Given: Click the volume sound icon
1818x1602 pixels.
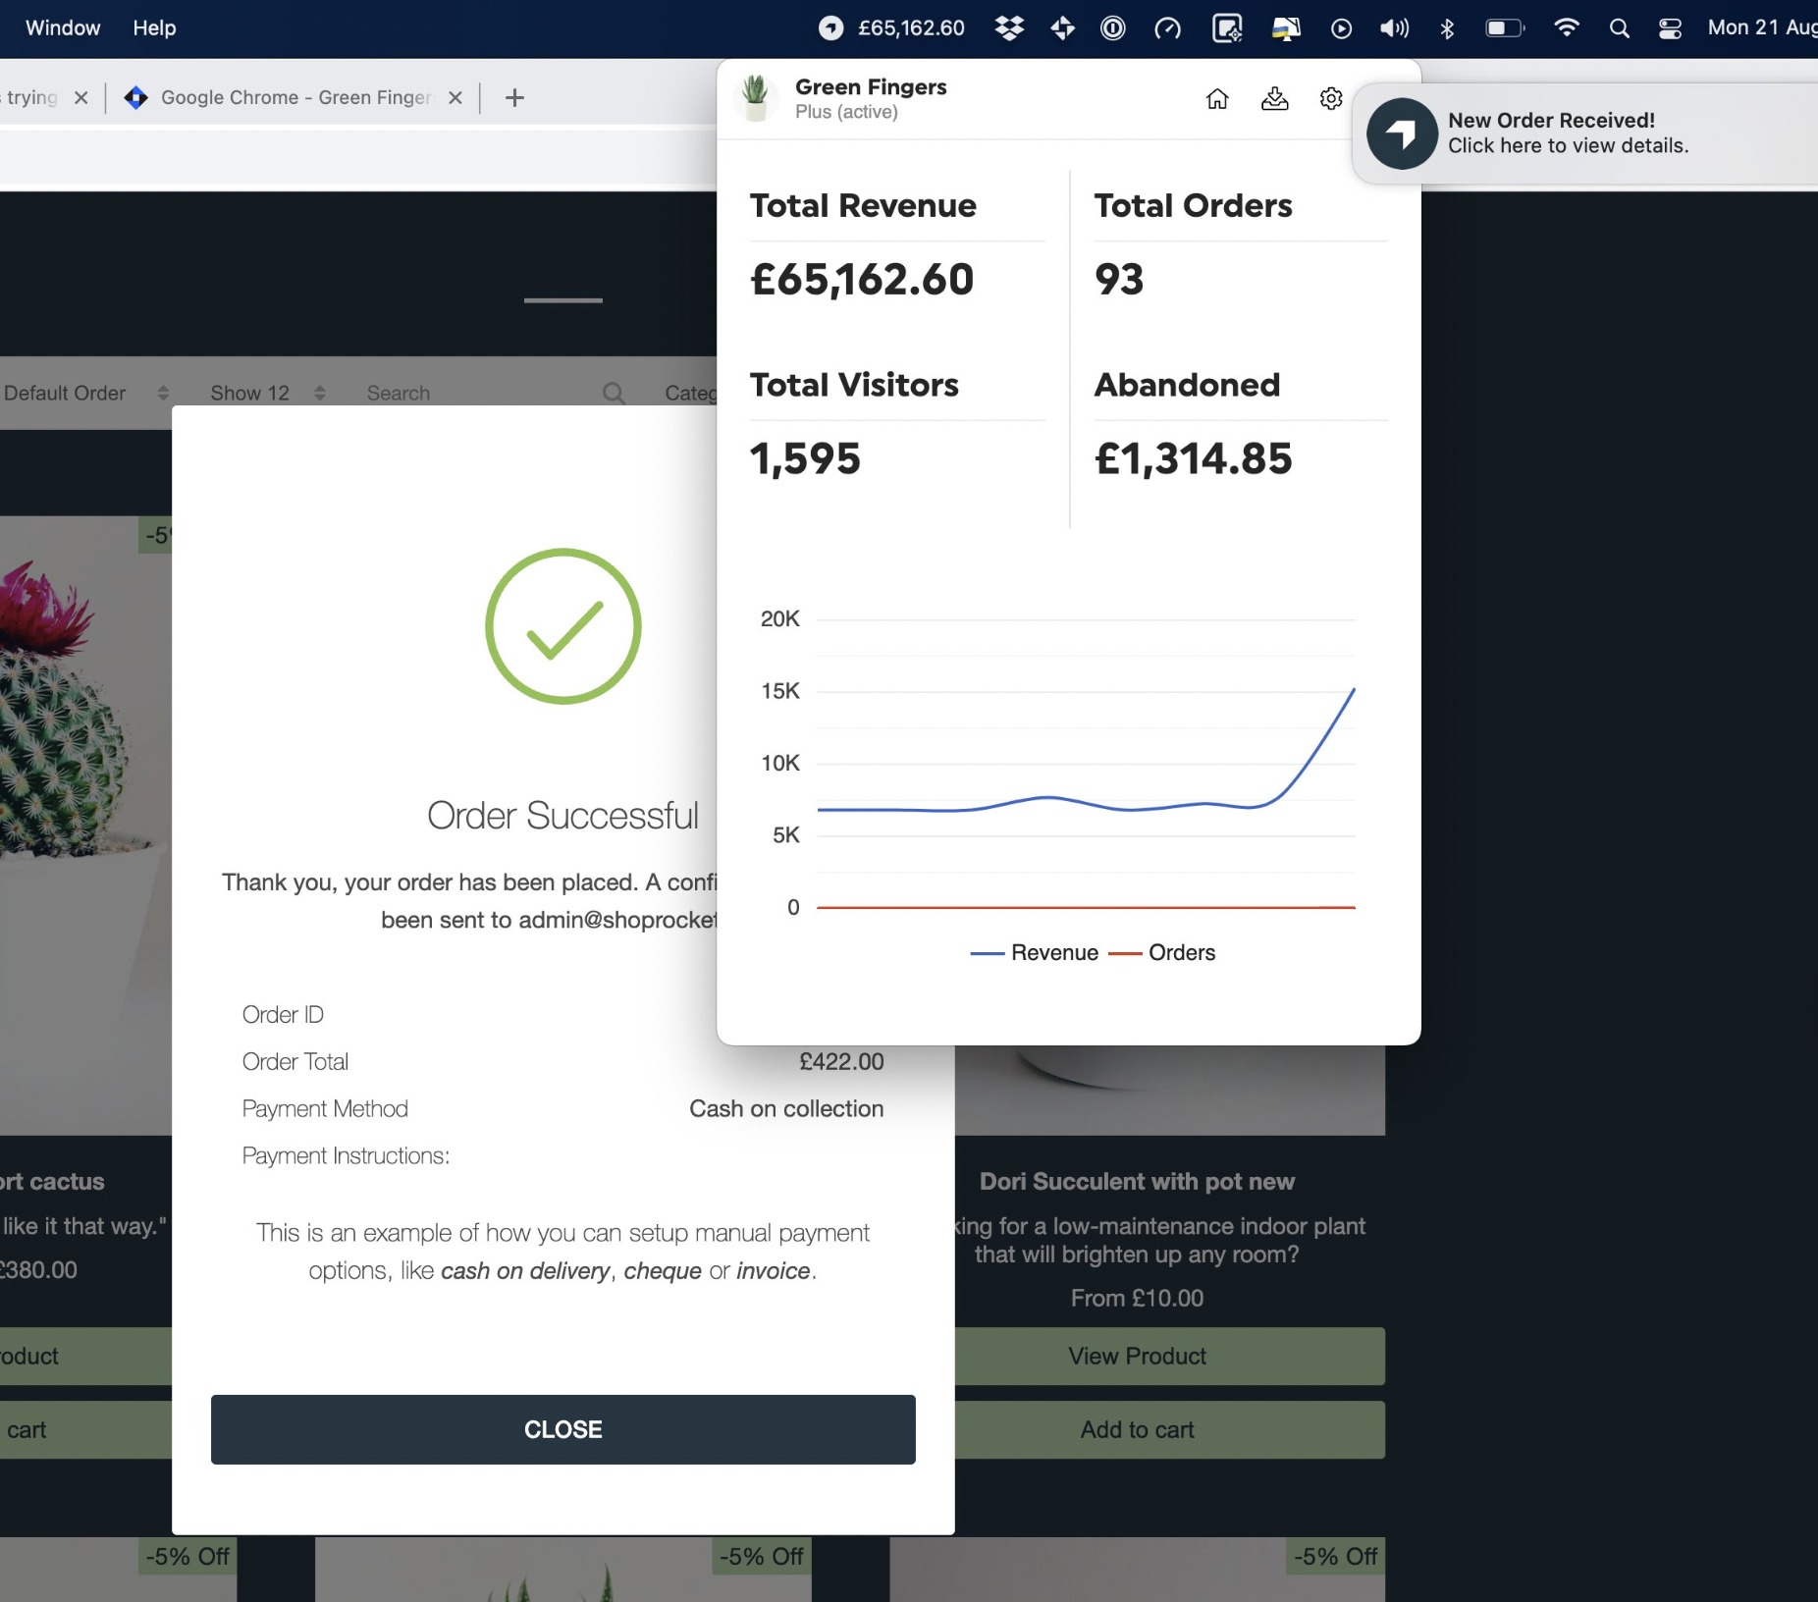Looking at the screenshot, I should click(x=1394, y=28).
